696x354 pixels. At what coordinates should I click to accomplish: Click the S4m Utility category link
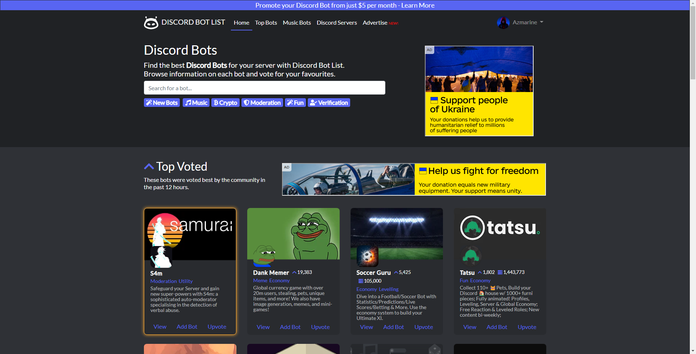(x=186, y=281)
